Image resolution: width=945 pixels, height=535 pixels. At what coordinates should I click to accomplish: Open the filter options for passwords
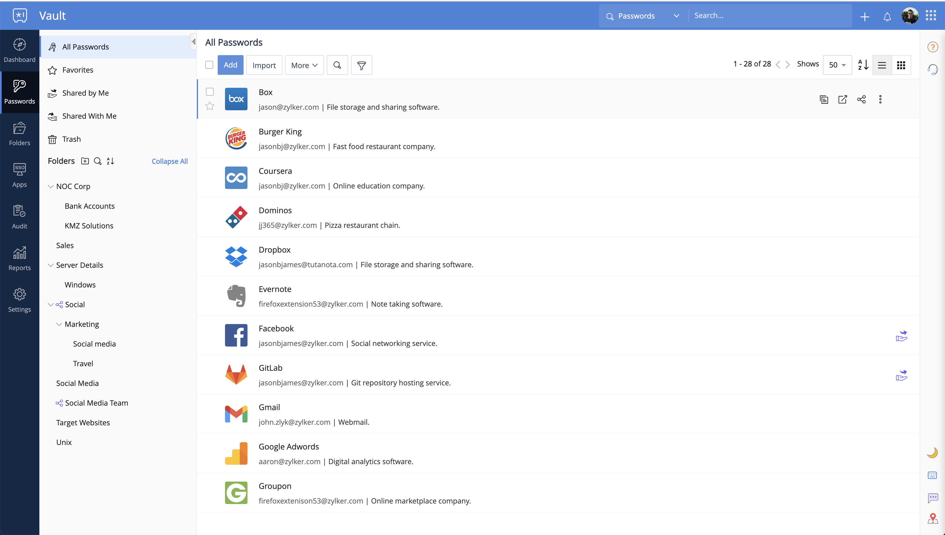coord(361,65)
